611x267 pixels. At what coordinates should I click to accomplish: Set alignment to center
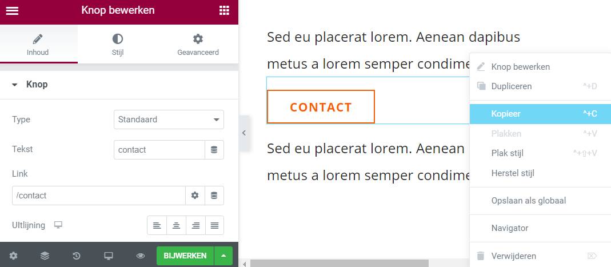click(x=177, y=226)
